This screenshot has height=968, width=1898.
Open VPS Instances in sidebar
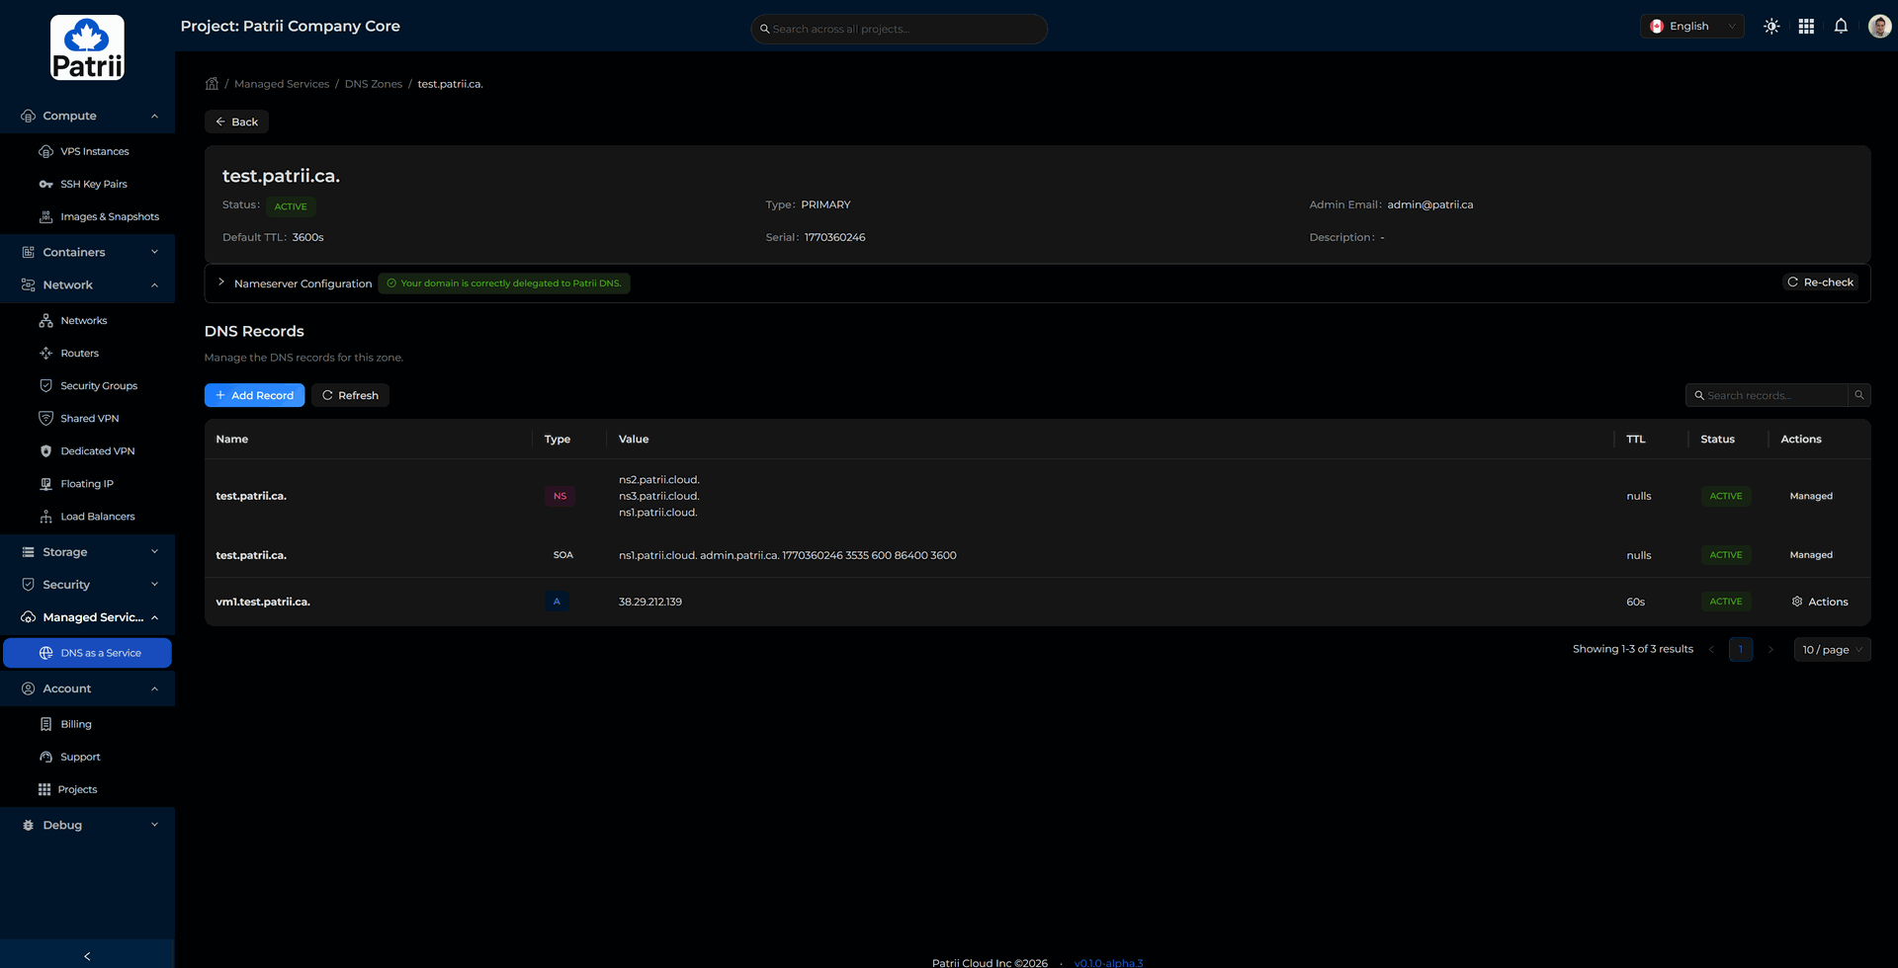95,151
